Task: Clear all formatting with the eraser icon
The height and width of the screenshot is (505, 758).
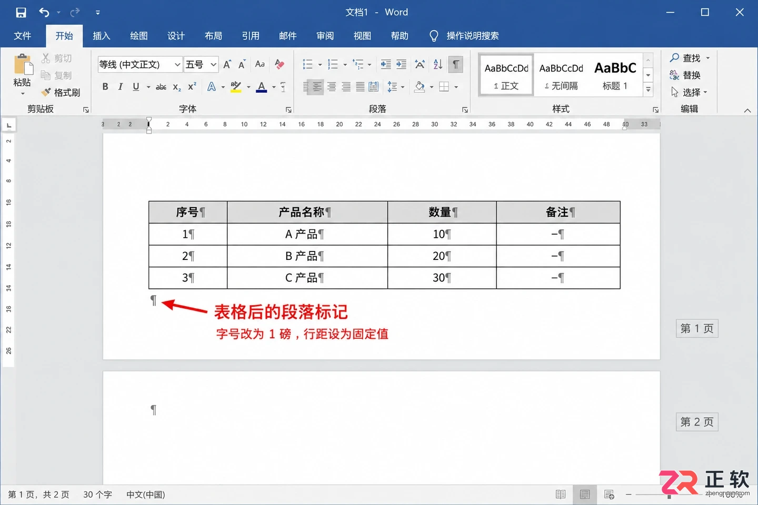Action: (x=280, y=64)
